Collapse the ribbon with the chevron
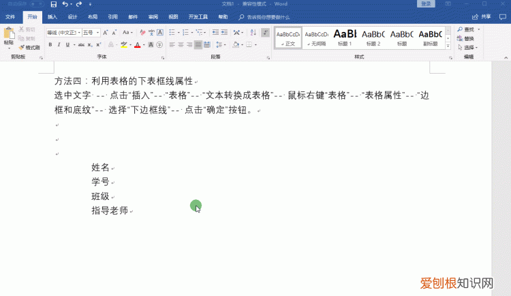 pyautogui.click(x=506, y=58)
